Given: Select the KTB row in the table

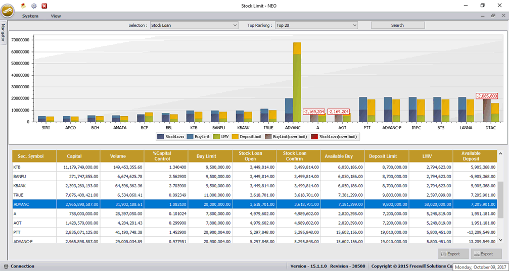Looking at the screenshot, I should pyautogui.click(x=255, y=167).
